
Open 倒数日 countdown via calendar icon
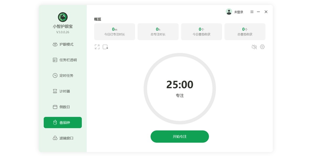pyautogui.click(x=55, y=107)
